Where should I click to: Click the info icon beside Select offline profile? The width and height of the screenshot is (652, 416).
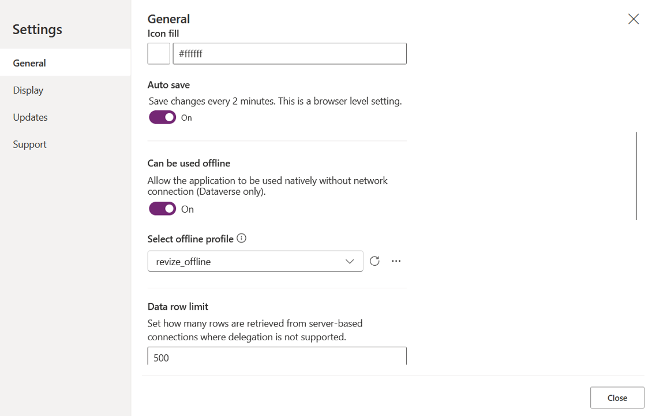click(x=242, y=238)
